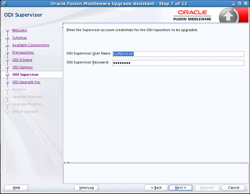Click the upgrade assistant title bar icon

4,3
